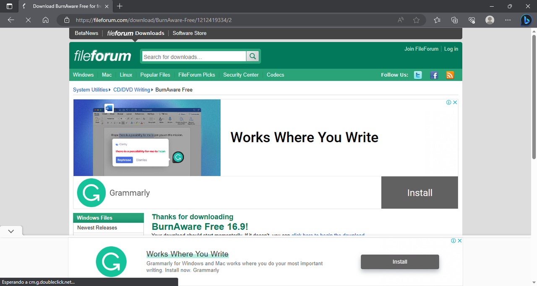Go back to the previous page
The height and width of the screenshot is (286, 537).
click(11, 20)
